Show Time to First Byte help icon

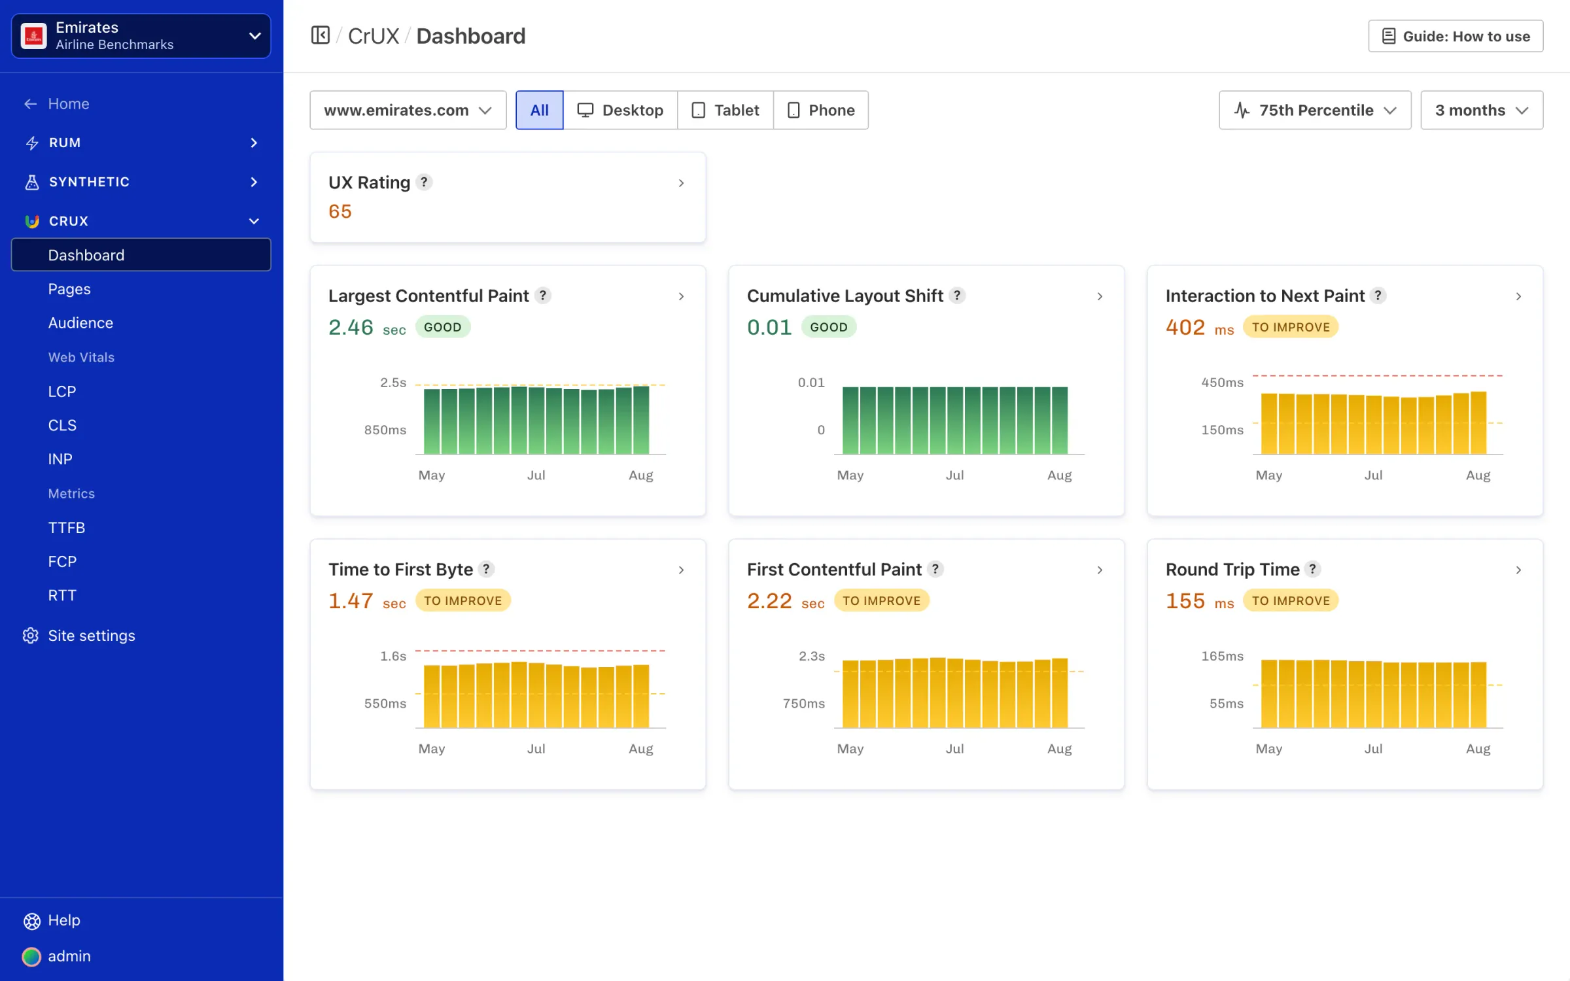(486, 570)
